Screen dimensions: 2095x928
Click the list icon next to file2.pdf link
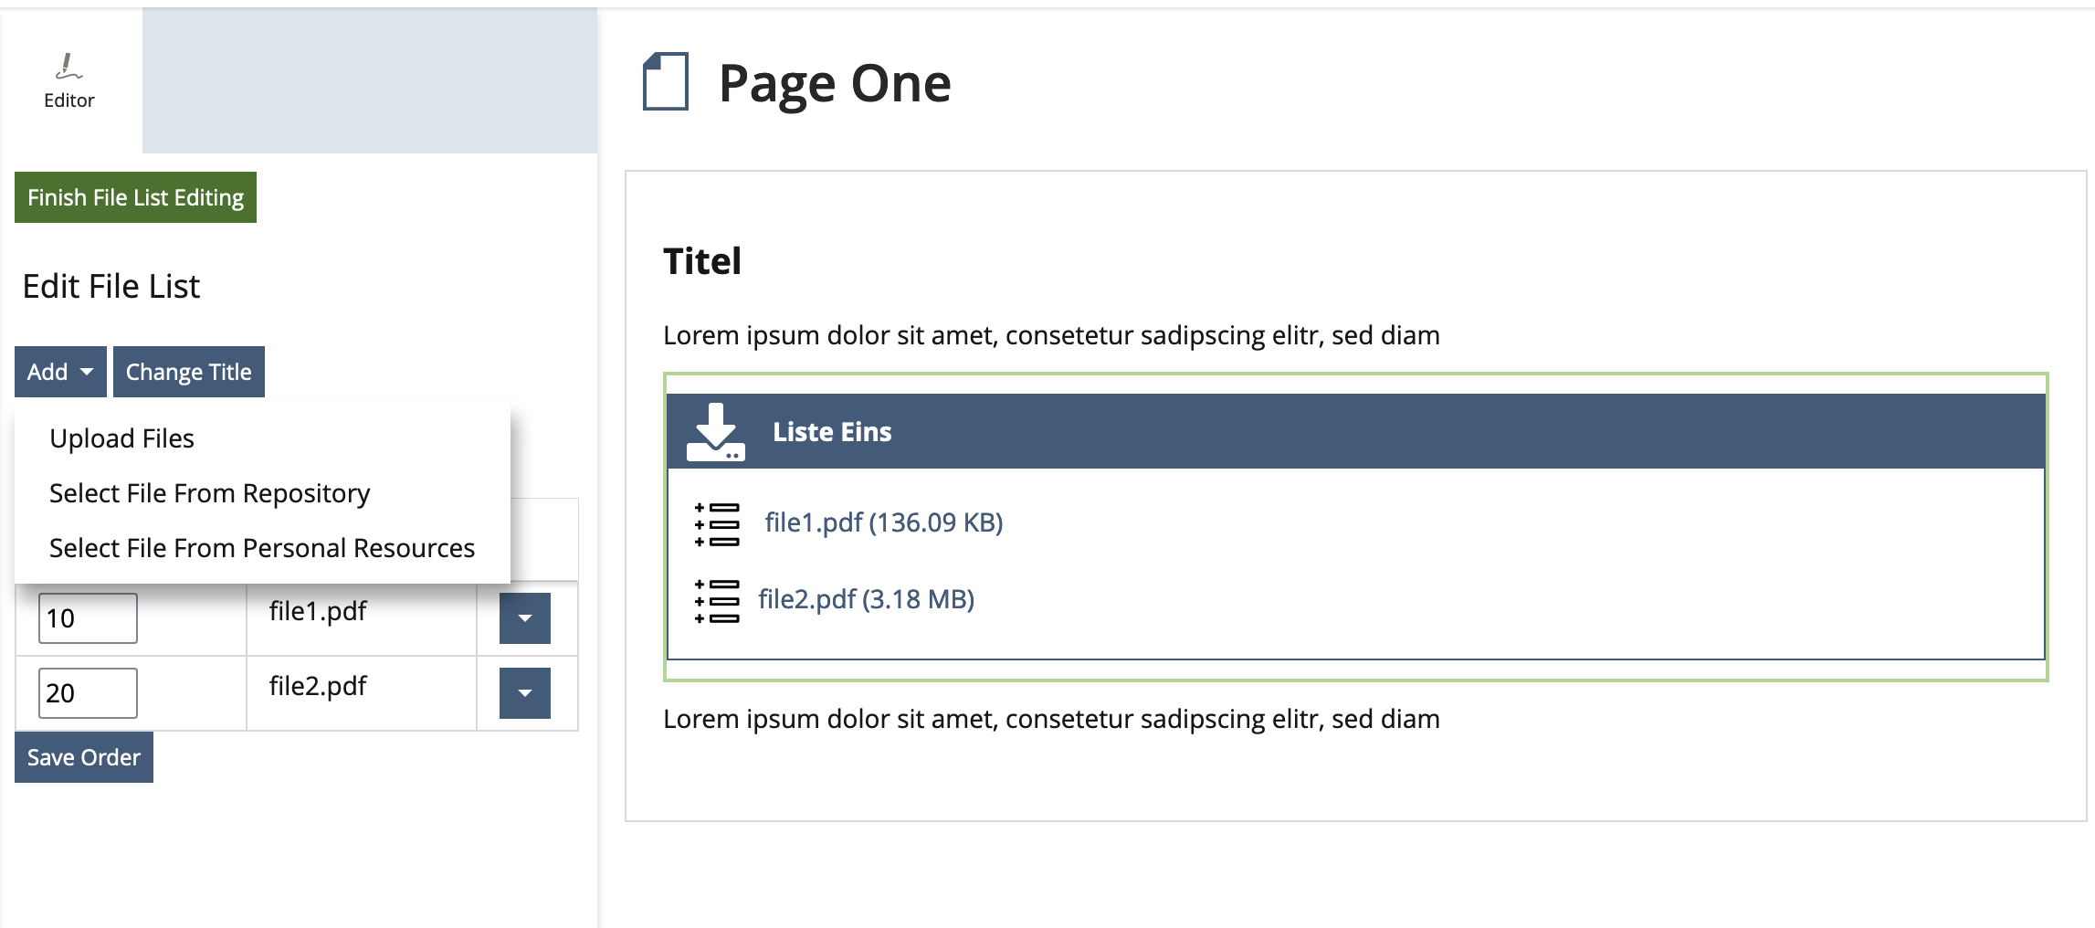(x=717, y=601)
